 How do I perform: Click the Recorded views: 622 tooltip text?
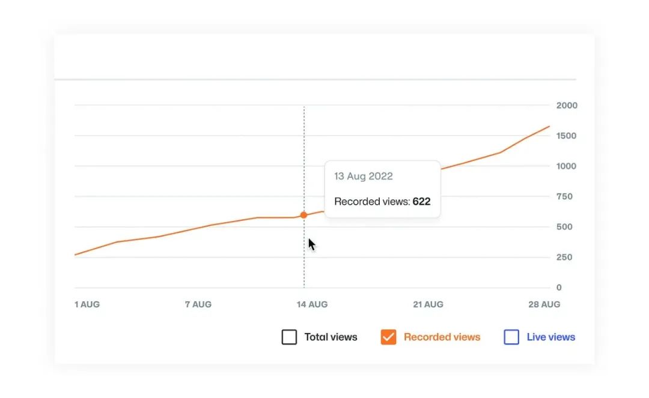pyautogui.click(x=382, y=201)
